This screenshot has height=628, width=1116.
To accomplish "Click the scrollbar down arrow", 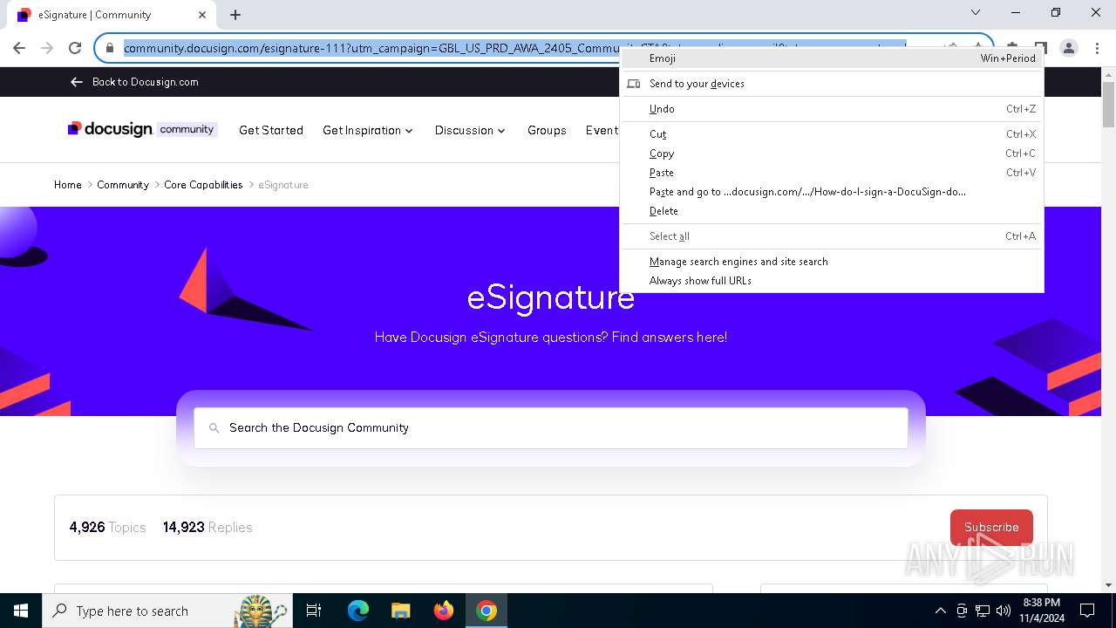I will coord(1108,585).
